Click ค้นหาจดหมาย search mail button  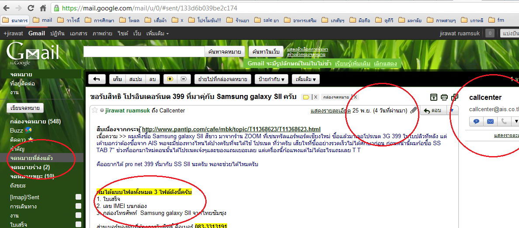click(x=225, y=51)
